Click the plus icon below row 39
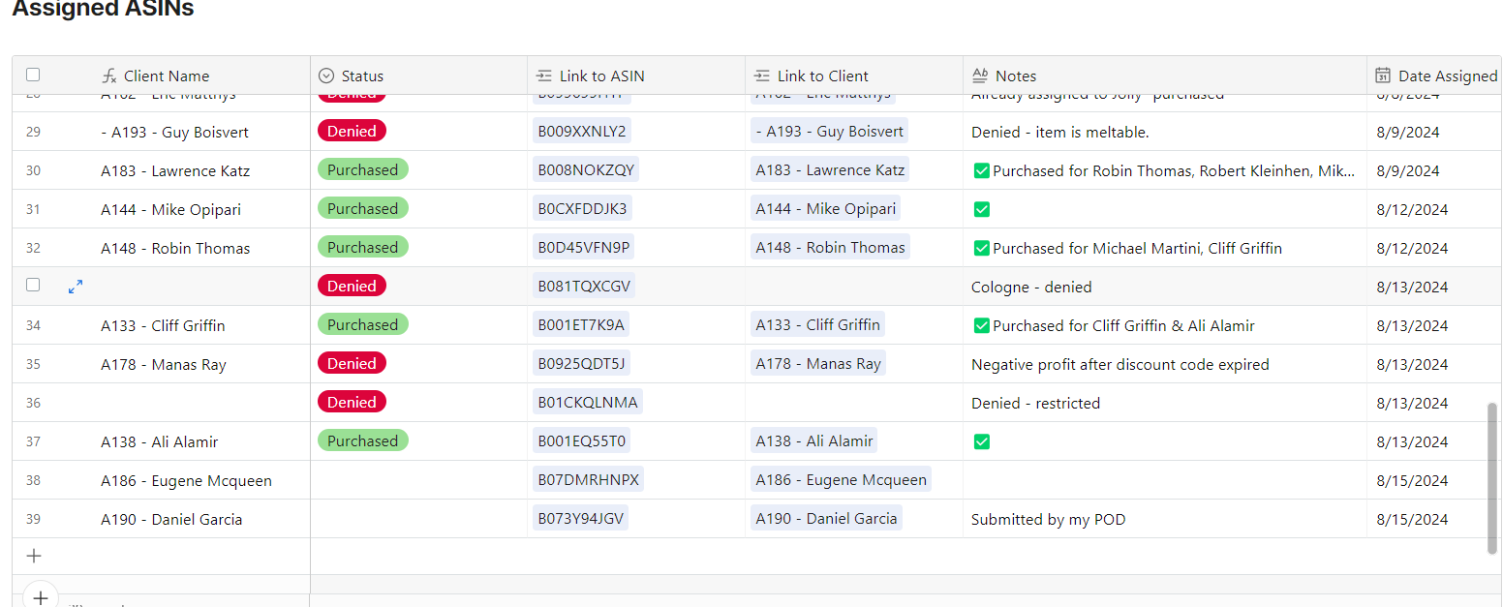 point(34,556)
